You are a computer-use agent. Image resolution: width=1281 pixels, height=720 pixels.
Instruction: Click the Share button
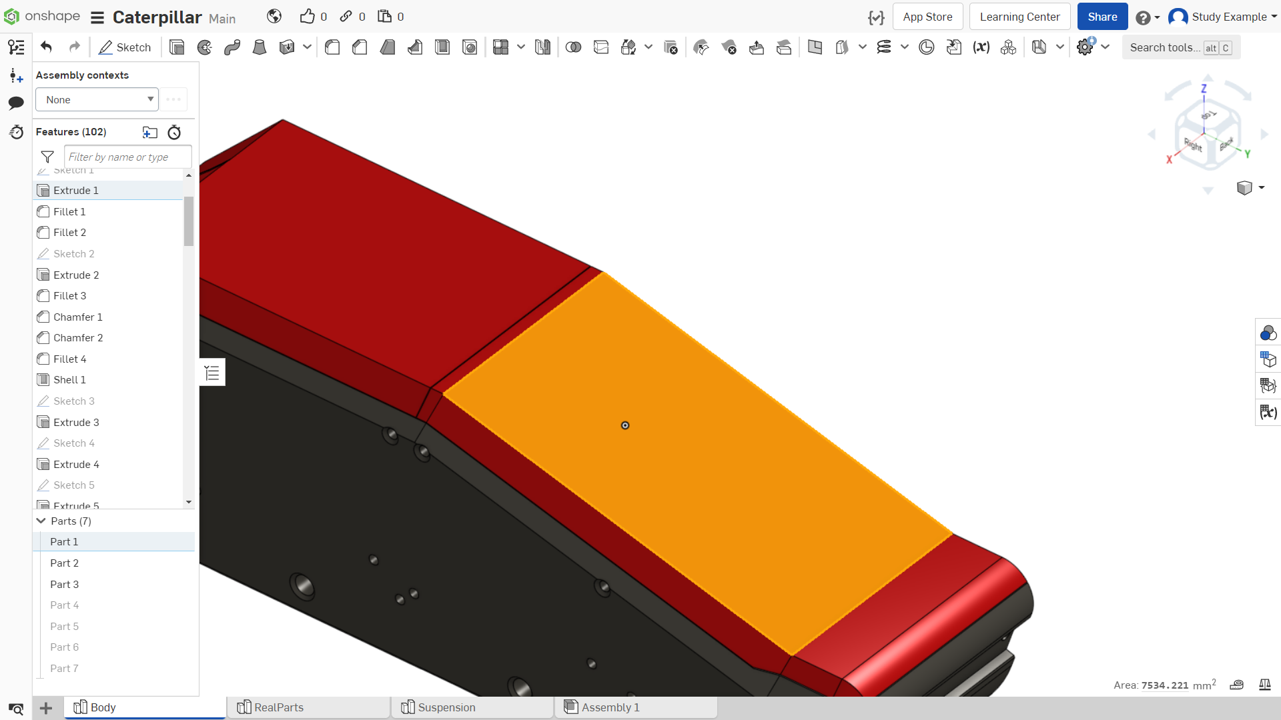(1102, 17)
